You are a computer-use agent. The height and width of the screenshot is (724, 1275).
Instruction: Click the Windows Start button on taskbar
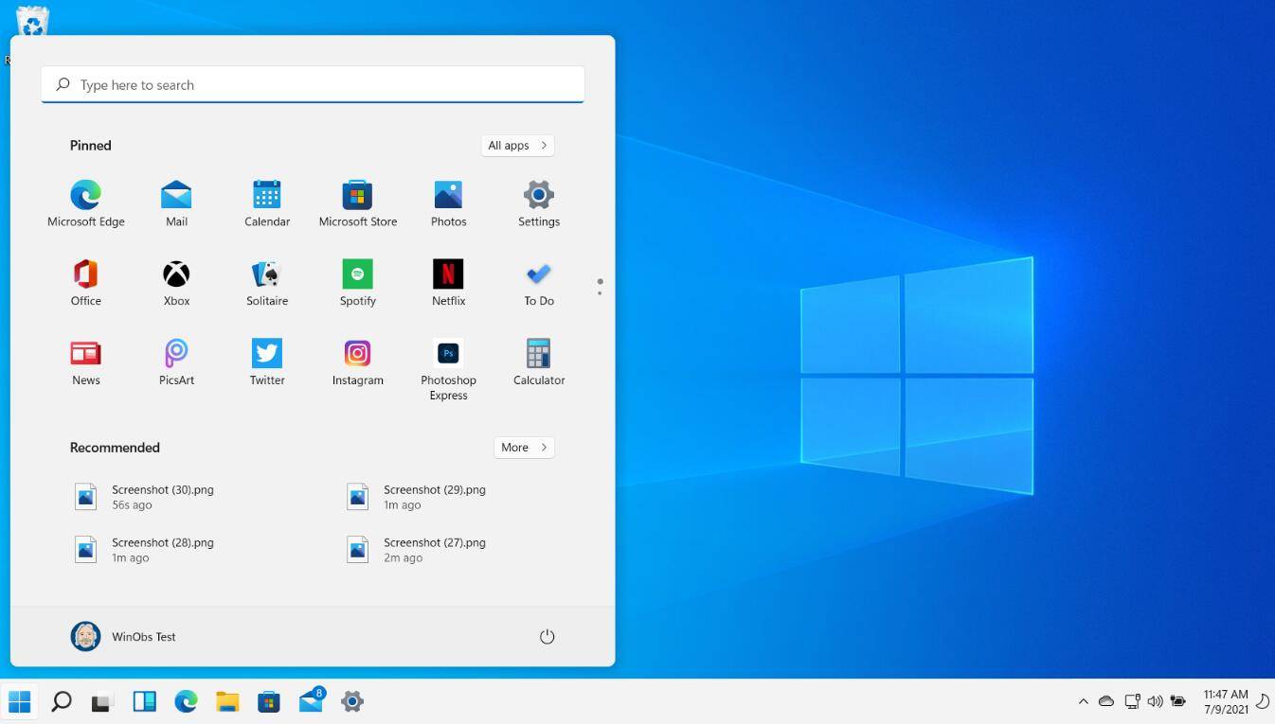19,701
